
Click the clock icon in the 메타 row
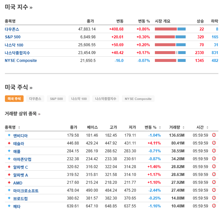point(214,206)
